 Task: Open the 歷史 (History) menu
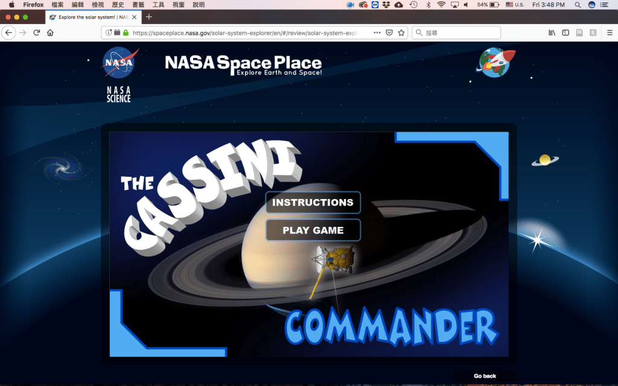click(117, 5)
